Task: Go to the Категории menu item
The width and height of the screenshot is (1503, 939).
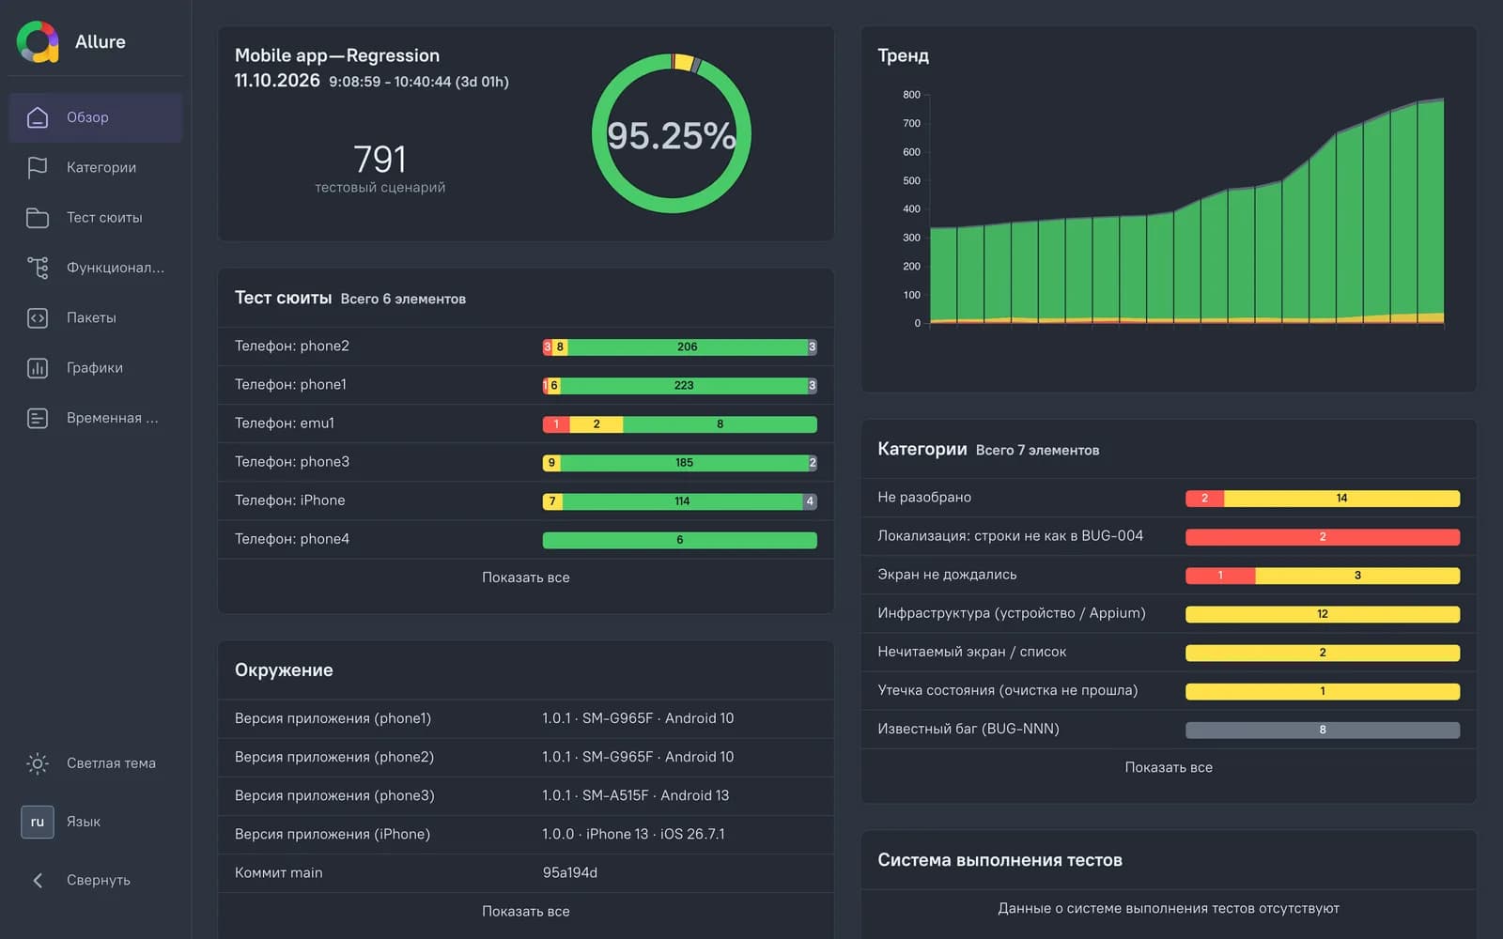Action: 96,167
